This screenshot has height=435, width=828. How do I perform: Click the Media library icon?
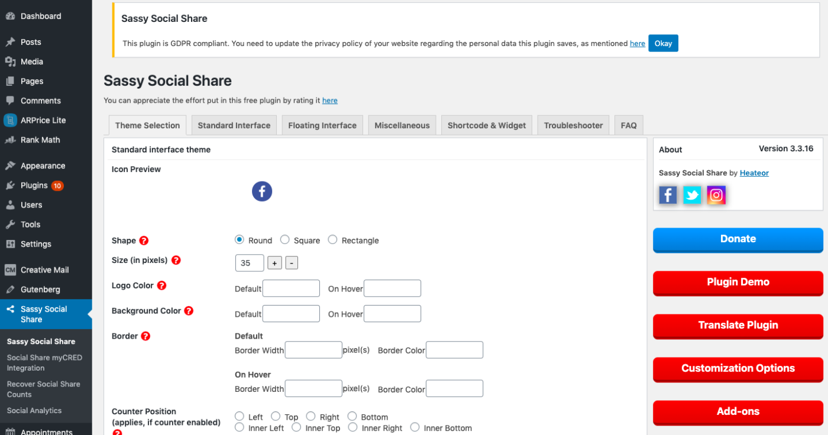coord(10,61)
